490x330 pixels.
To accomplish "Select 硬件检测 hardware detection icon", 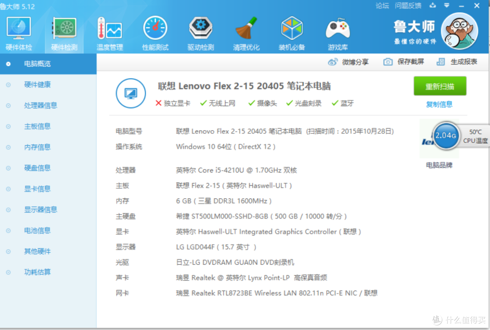I will [64, 34].
